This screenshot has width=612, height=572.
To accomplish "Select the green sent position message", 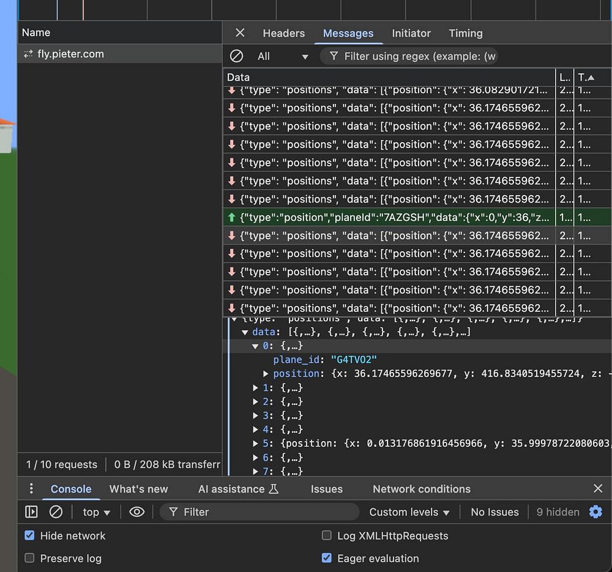I will [392, 217].
